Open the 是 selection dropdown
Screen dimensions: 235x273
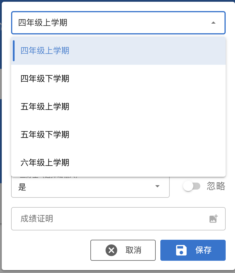point(90,187)
